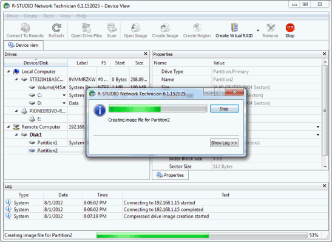332x242 pixels.
Task: Click the Create Virtual RAID icon
Action: [x=234, y=27]
